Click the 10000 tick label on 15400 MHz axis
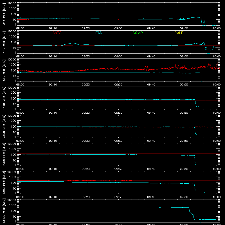The height and width of the screenshot is (225, 225). 12,200
